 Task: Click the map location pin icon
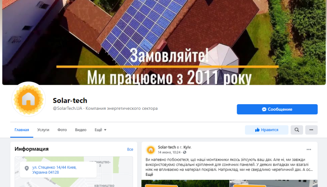coord(26,168)
